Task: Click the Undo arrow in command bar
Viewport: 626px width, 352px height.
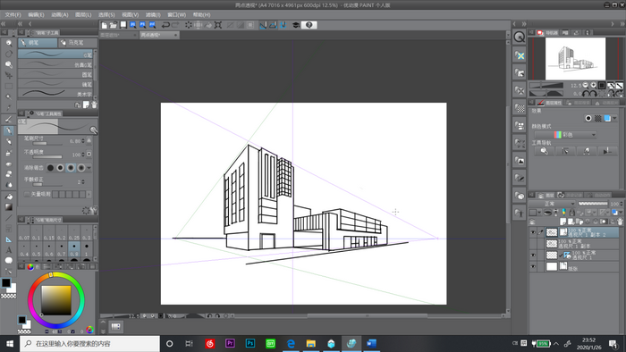Action: 165,25
